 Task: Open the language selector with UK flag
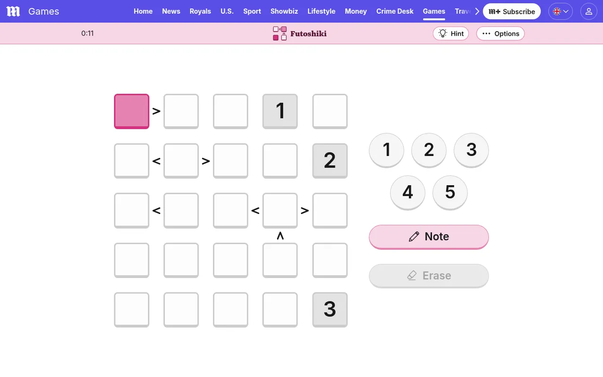(561, 11)
